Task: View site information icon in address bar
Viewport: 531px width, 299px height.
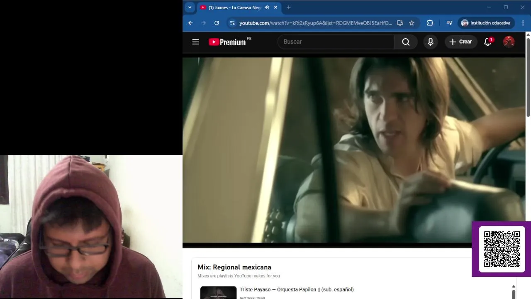Action: coord(232,23)
